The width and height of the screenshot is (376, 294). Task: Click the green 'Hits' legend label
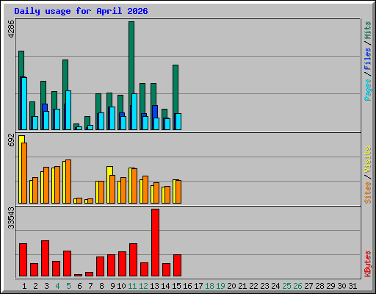coord(368,30)
